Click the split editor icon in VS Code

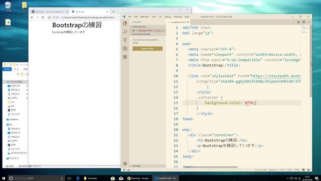click(x=304, y=22)
